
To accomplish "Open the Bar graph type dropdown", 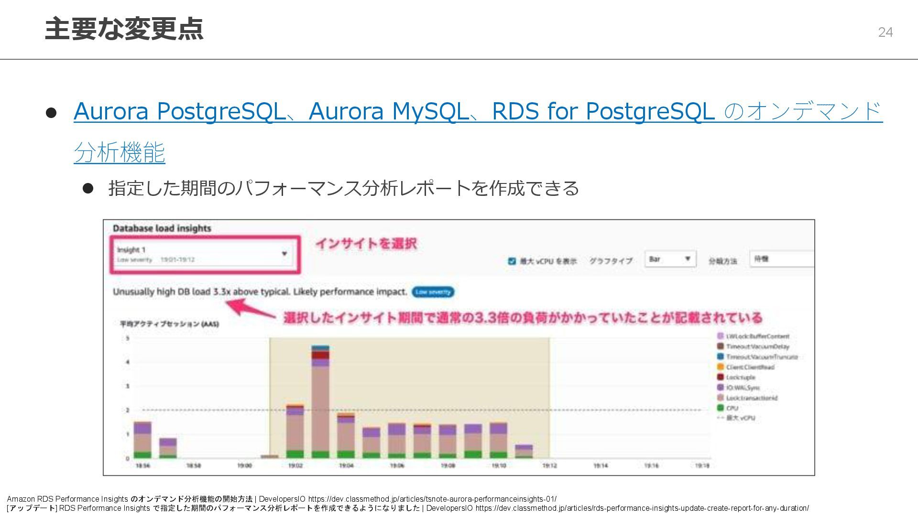I will tap(670, 259).
